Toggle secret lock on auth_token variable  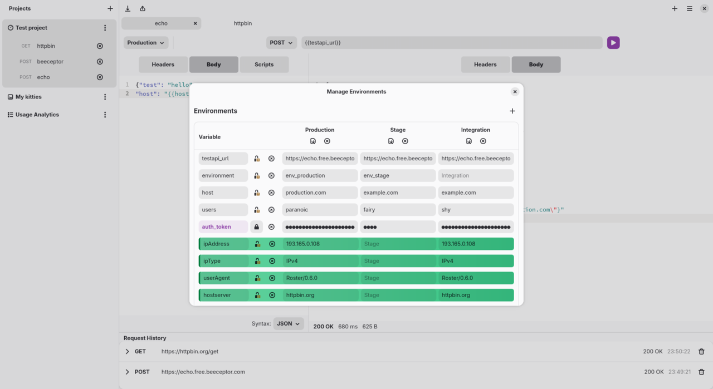click(256, 227)
